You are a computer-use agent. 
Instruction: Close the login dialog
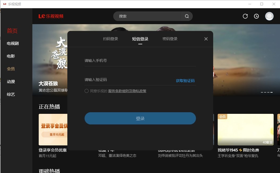[x=206, y=39]
